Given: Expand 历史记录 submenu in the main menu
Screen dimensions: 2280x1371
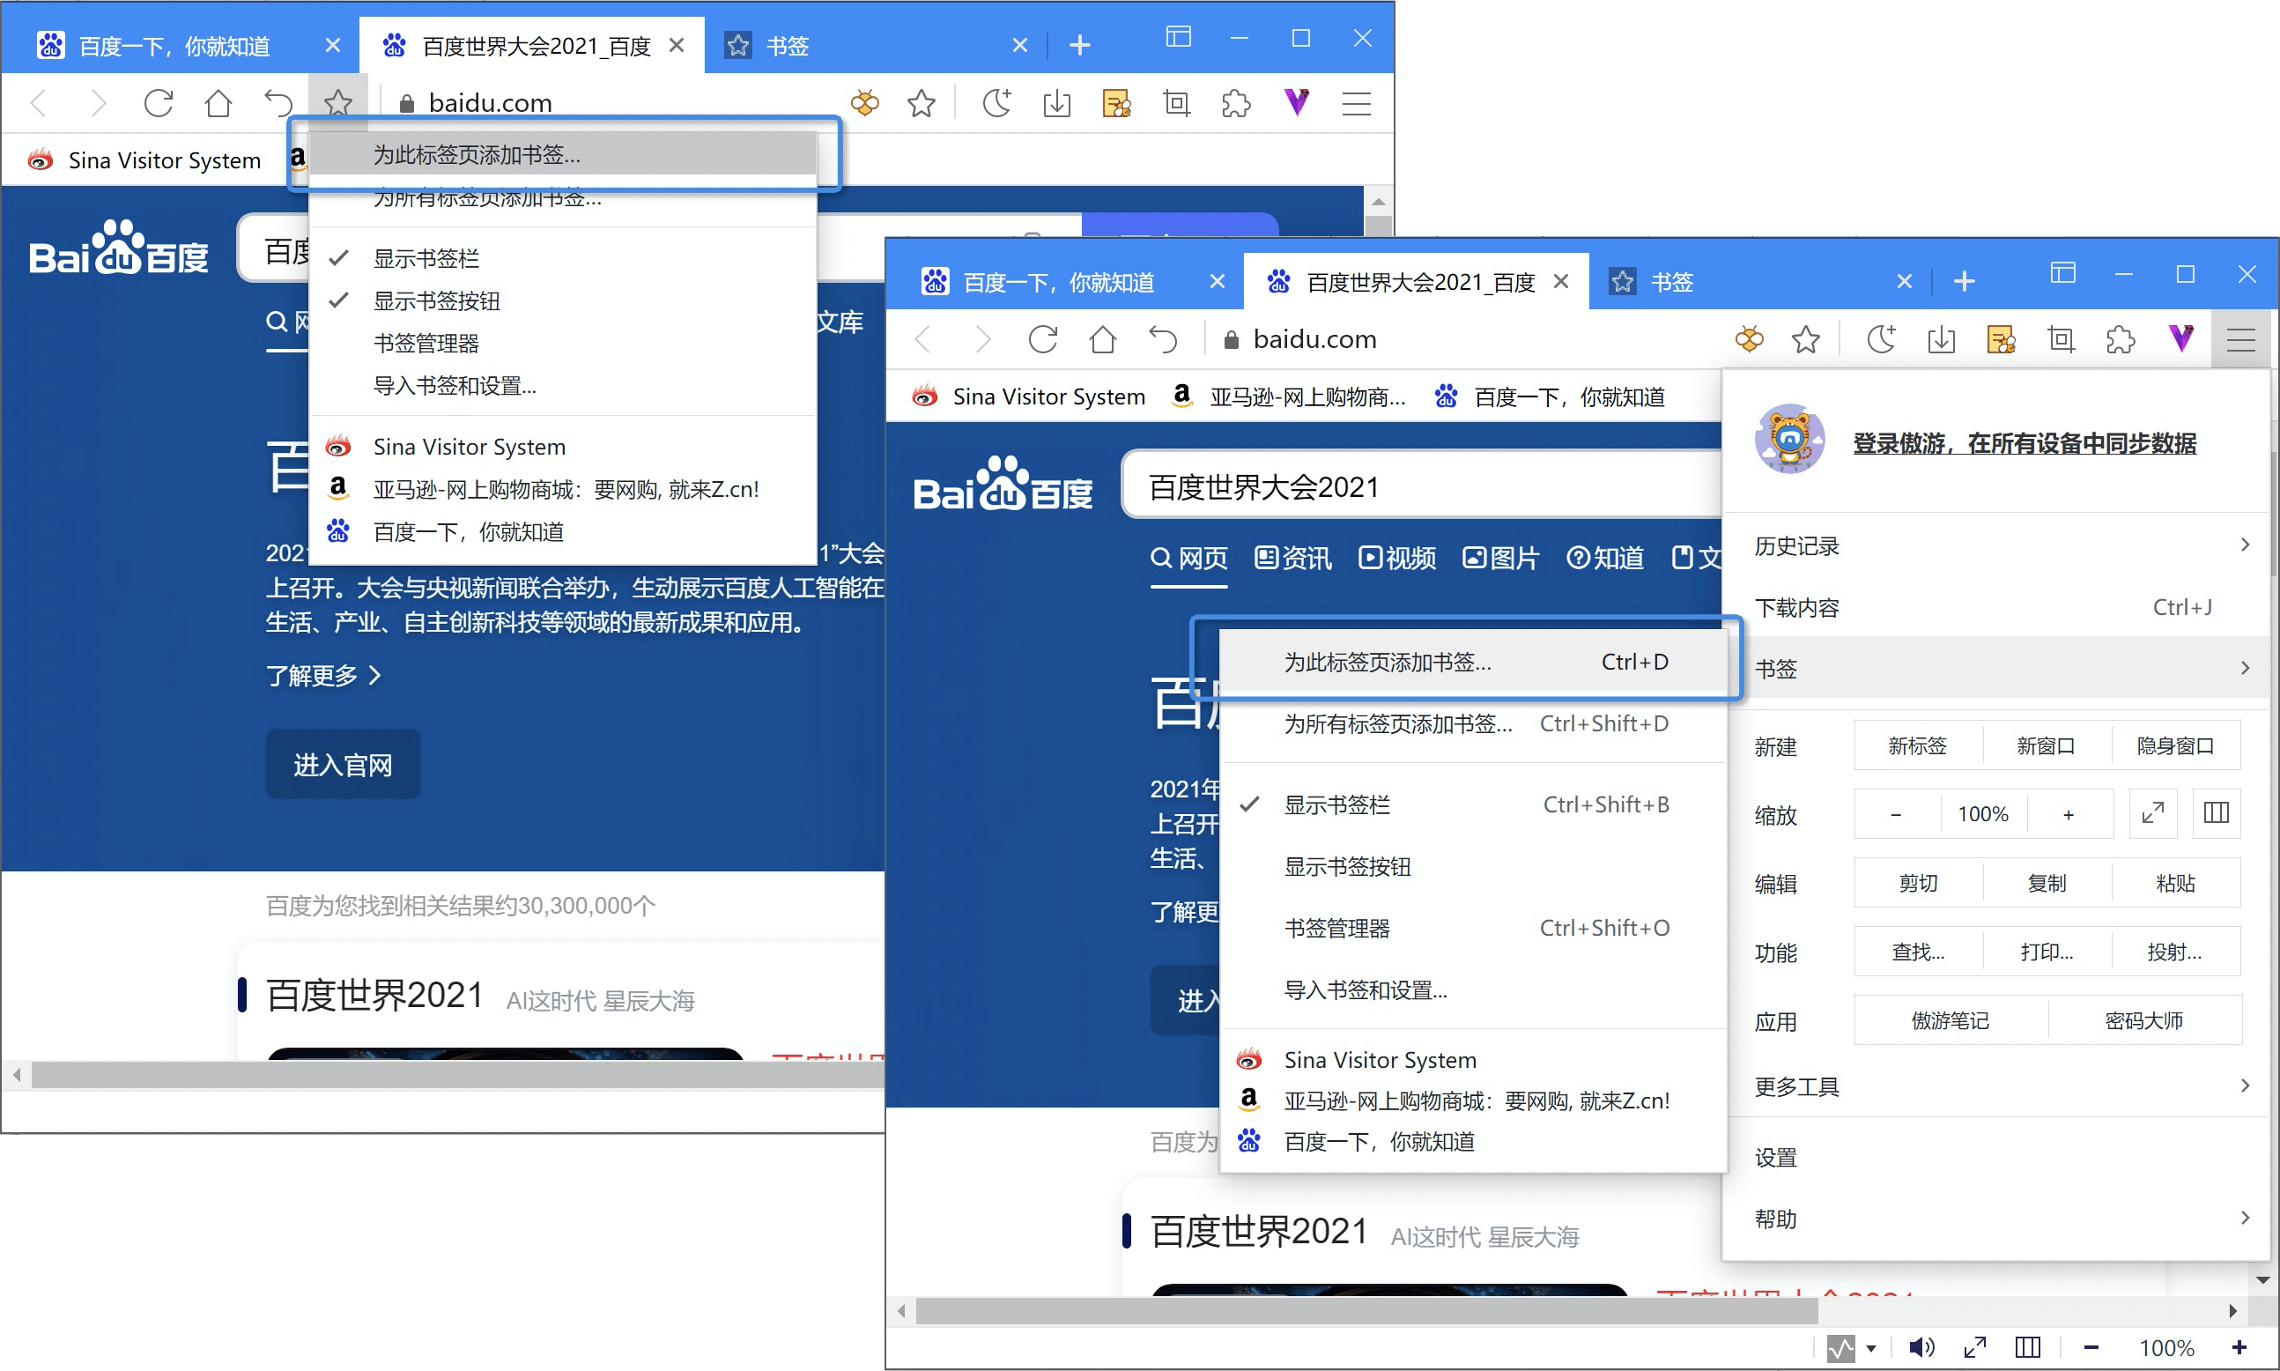Looking at the screenshot, I should 1995,545.
